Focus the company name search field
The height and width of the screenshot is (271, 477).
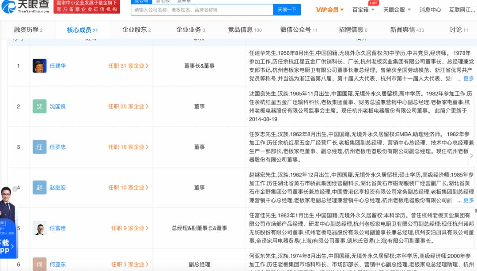click(202, 10)
